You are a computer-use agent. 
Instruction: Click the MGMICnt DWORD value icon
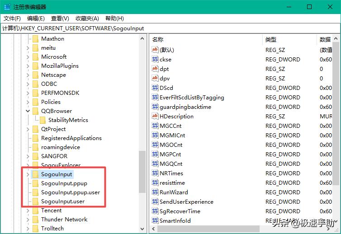(x=155, y=135)
